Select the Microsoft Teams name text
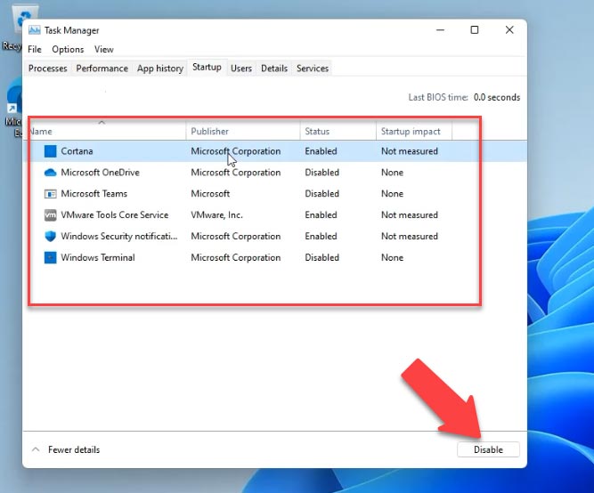This screenshot has height=493, width=594. [94, 193]
